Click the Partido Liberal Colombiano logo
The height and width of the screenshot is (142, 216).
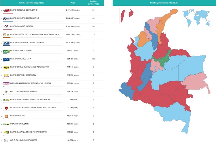click(x=6, y=11)
